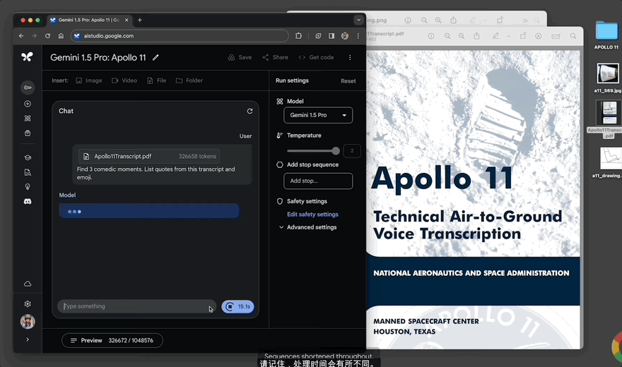This screenshot has width=622, height=367.
Task: Stop the running 15.1s generation
Action: coord(237,307)
